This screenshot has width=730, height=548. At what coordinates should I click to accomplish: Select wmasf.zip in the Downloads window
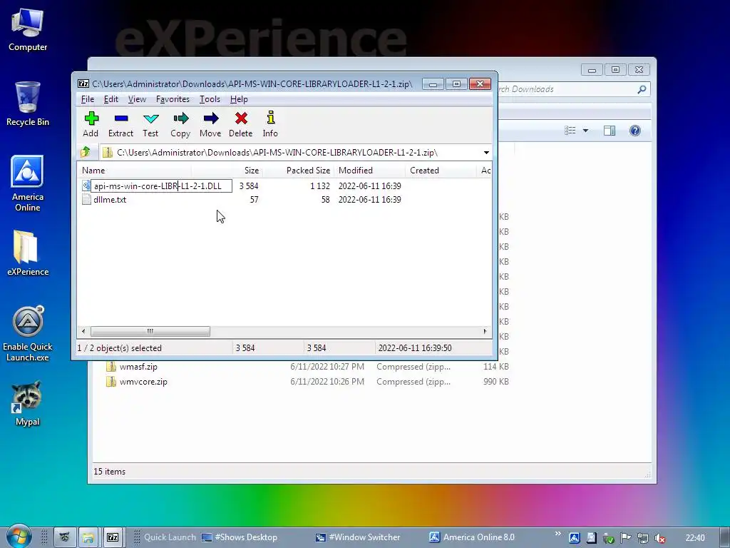click(138, 367)
